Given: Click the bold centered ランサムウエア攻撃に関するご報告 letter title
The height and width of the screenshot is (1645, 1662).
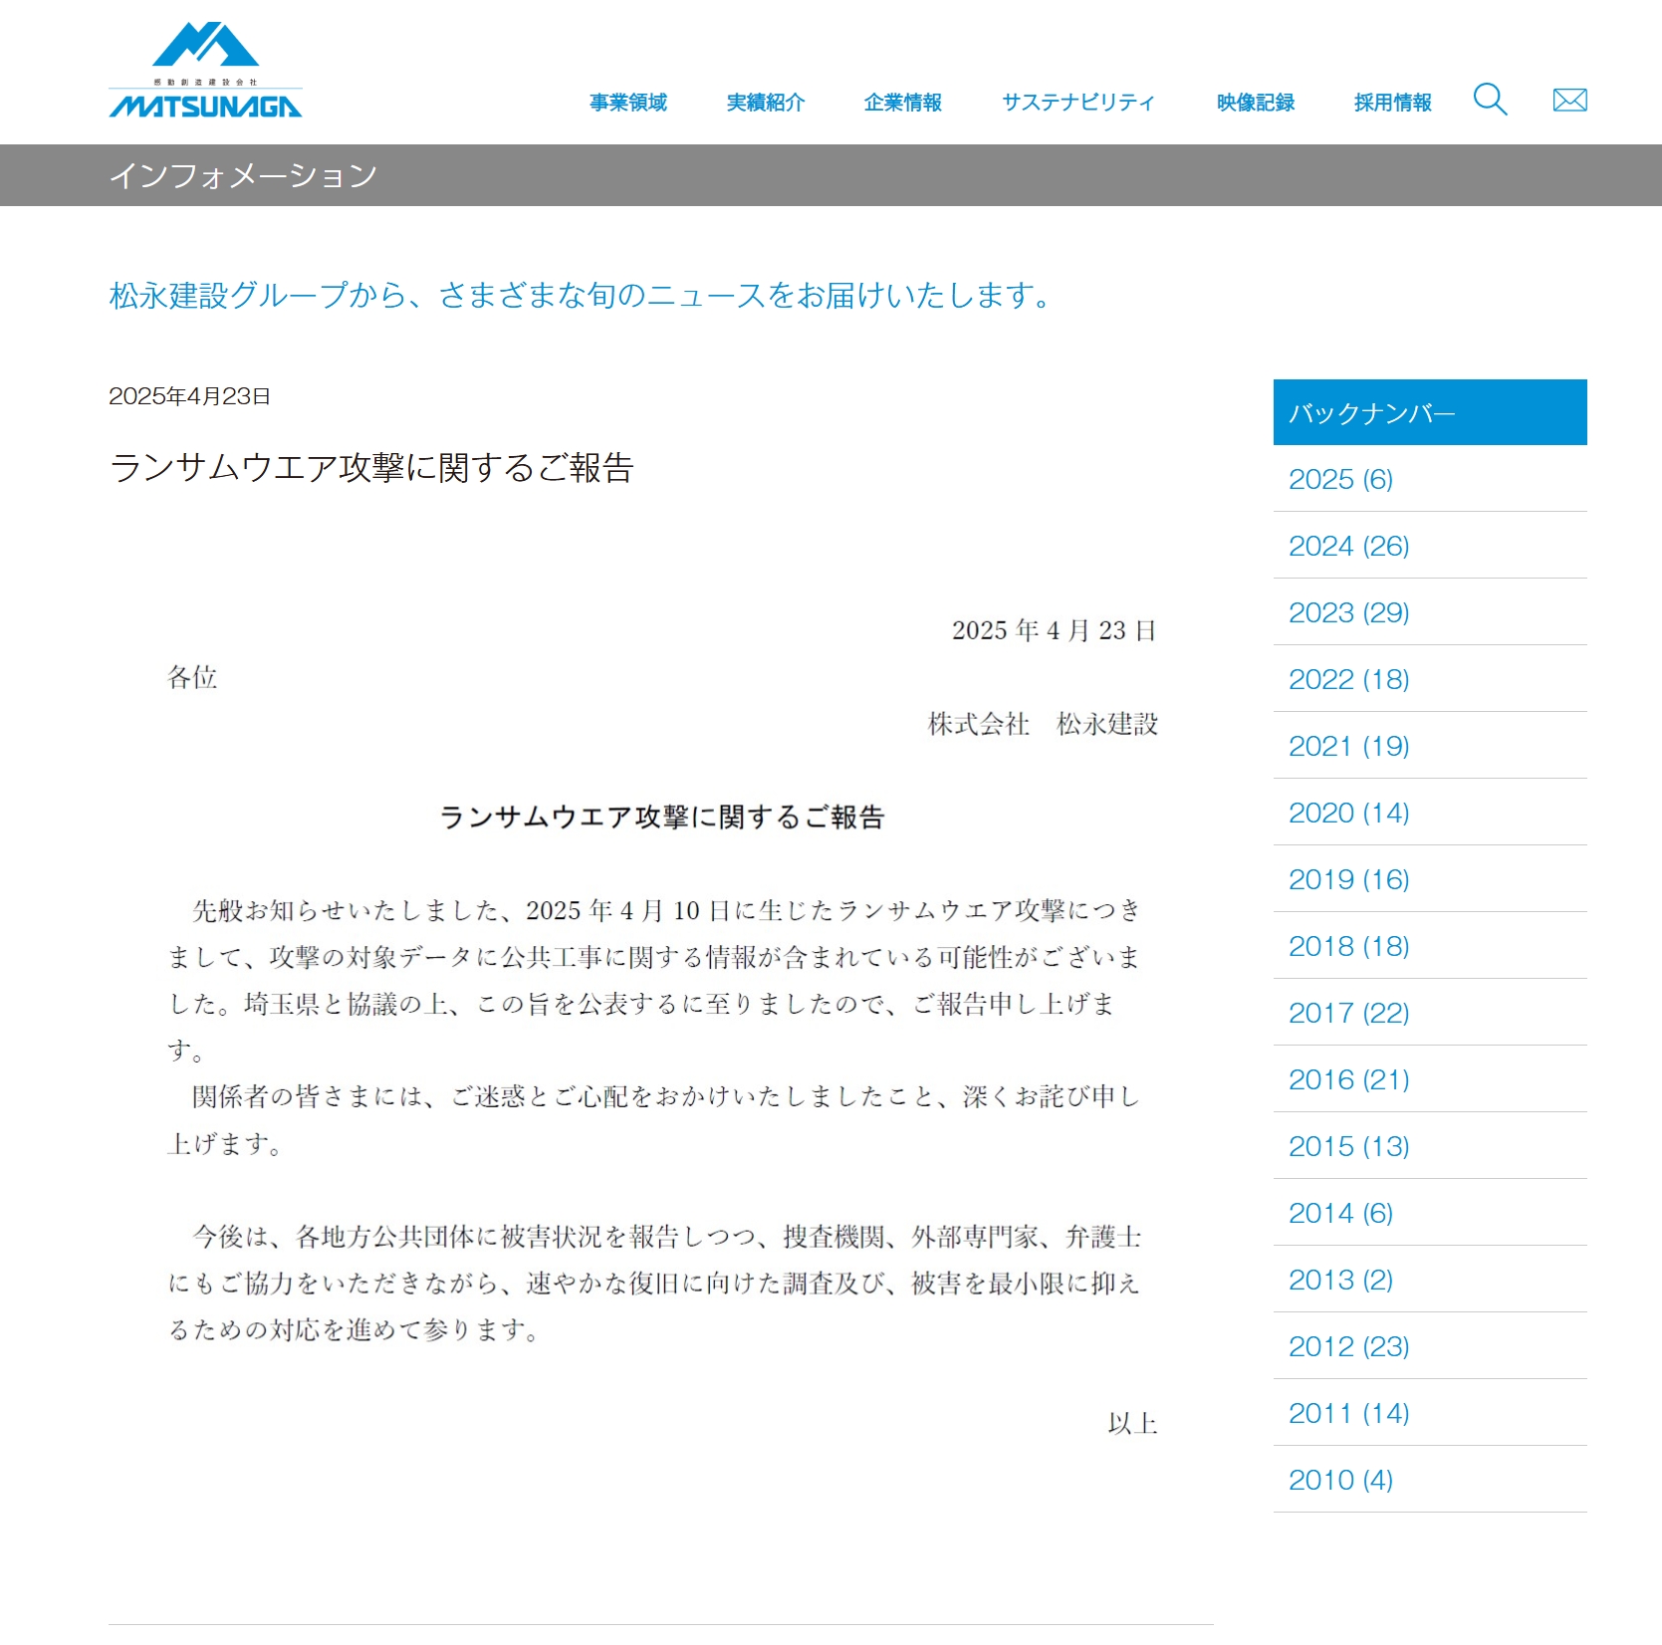Looking at the screenshot, I should click(661, 817).
